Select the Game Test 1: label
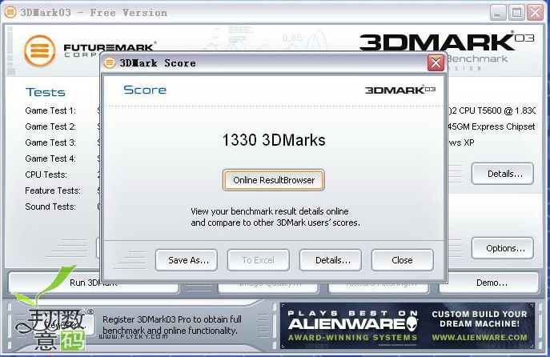Image resolution: width=550 pixels, height=357 pixels. [50, 110]
